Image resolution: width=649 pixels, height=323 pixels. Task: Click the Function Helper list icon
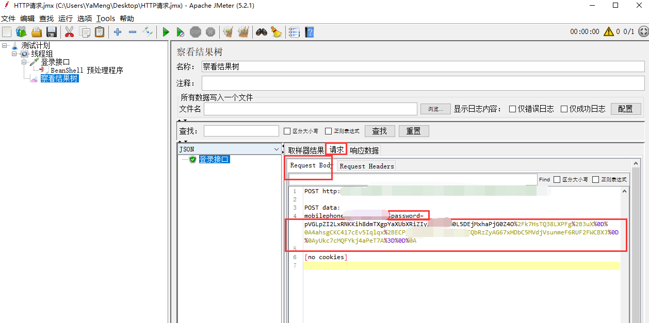294,32
